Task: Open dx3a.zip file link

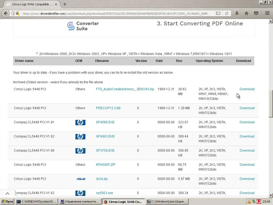Action: (102, 179)
